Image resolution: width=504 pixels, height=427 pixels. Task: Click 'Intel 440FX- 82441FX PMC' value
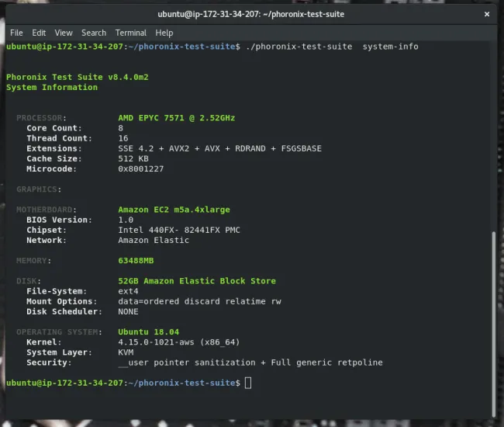point(179,230)
